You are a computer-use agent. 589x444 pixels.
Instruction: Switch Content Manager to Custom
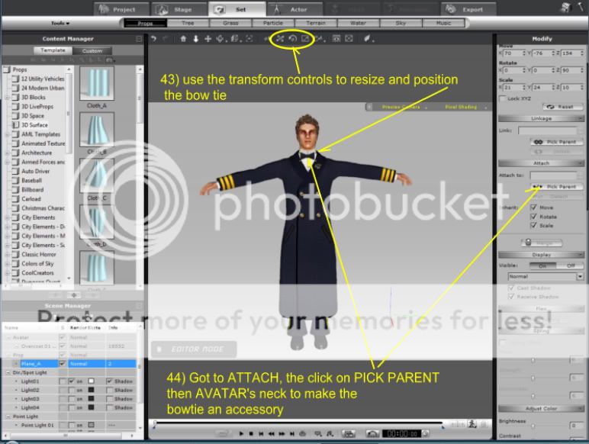[92, 51]
